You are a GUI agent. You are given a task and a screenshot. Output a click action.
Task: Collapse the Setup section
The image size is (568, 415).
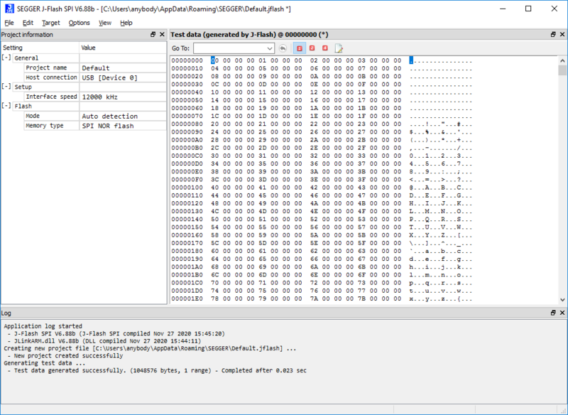click(6, 87)
